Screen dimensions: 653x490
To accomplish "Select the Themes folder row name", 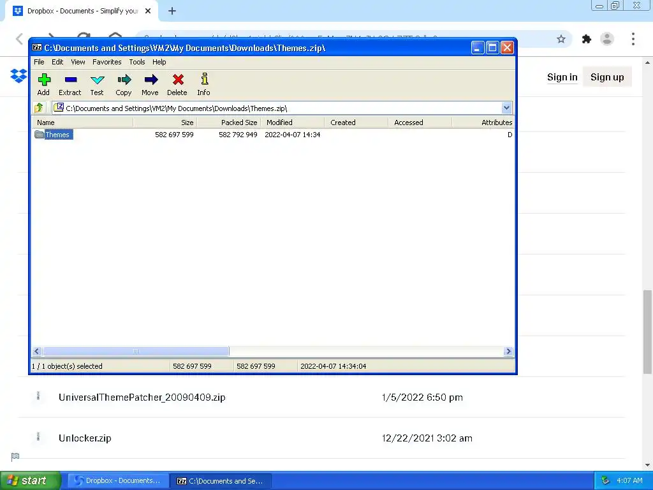I will (x=58, y=135).
